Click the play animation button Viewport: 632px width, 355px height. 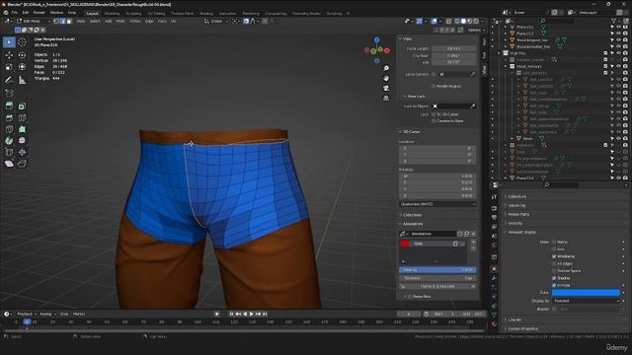(x=252, y=314)
